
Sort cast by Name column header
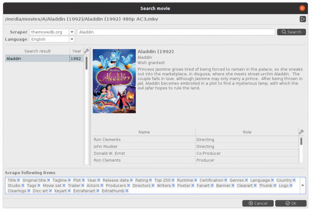144,132
